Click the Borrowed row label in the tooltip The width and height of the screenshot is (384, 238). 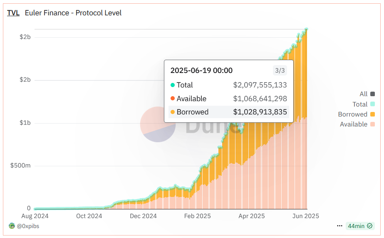(193, 112)
